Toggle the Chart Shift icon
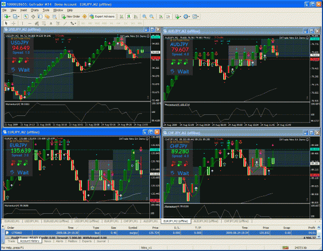The height and width of the screenshot is (251, 323). pyautogui.click(x=168, y=17)
